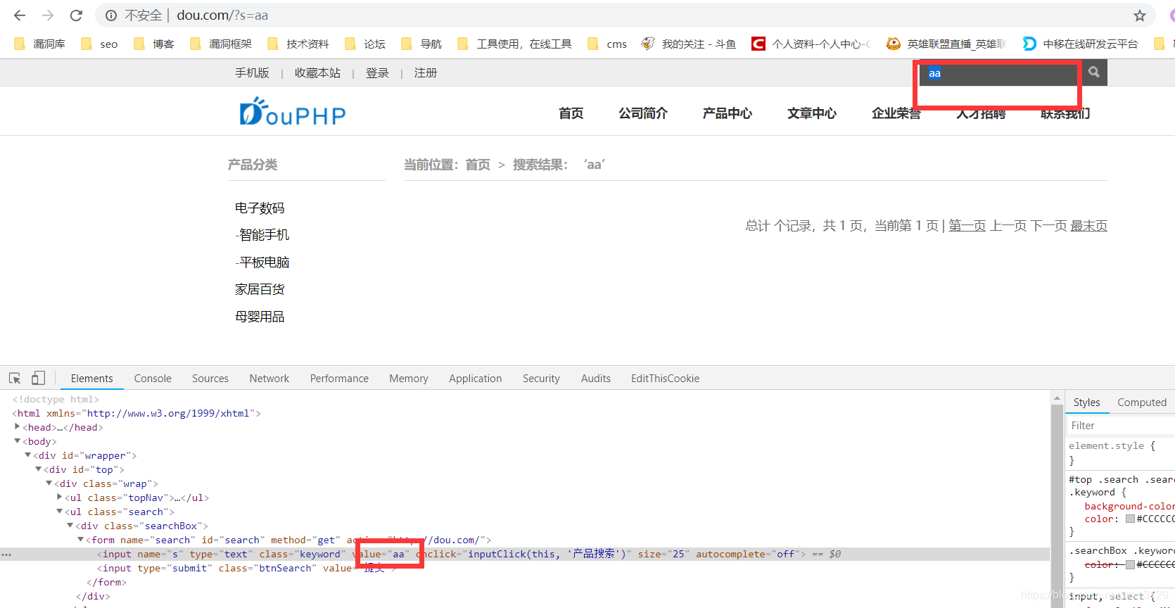
Task: Click the 注册 link
Action: (426, 73)
